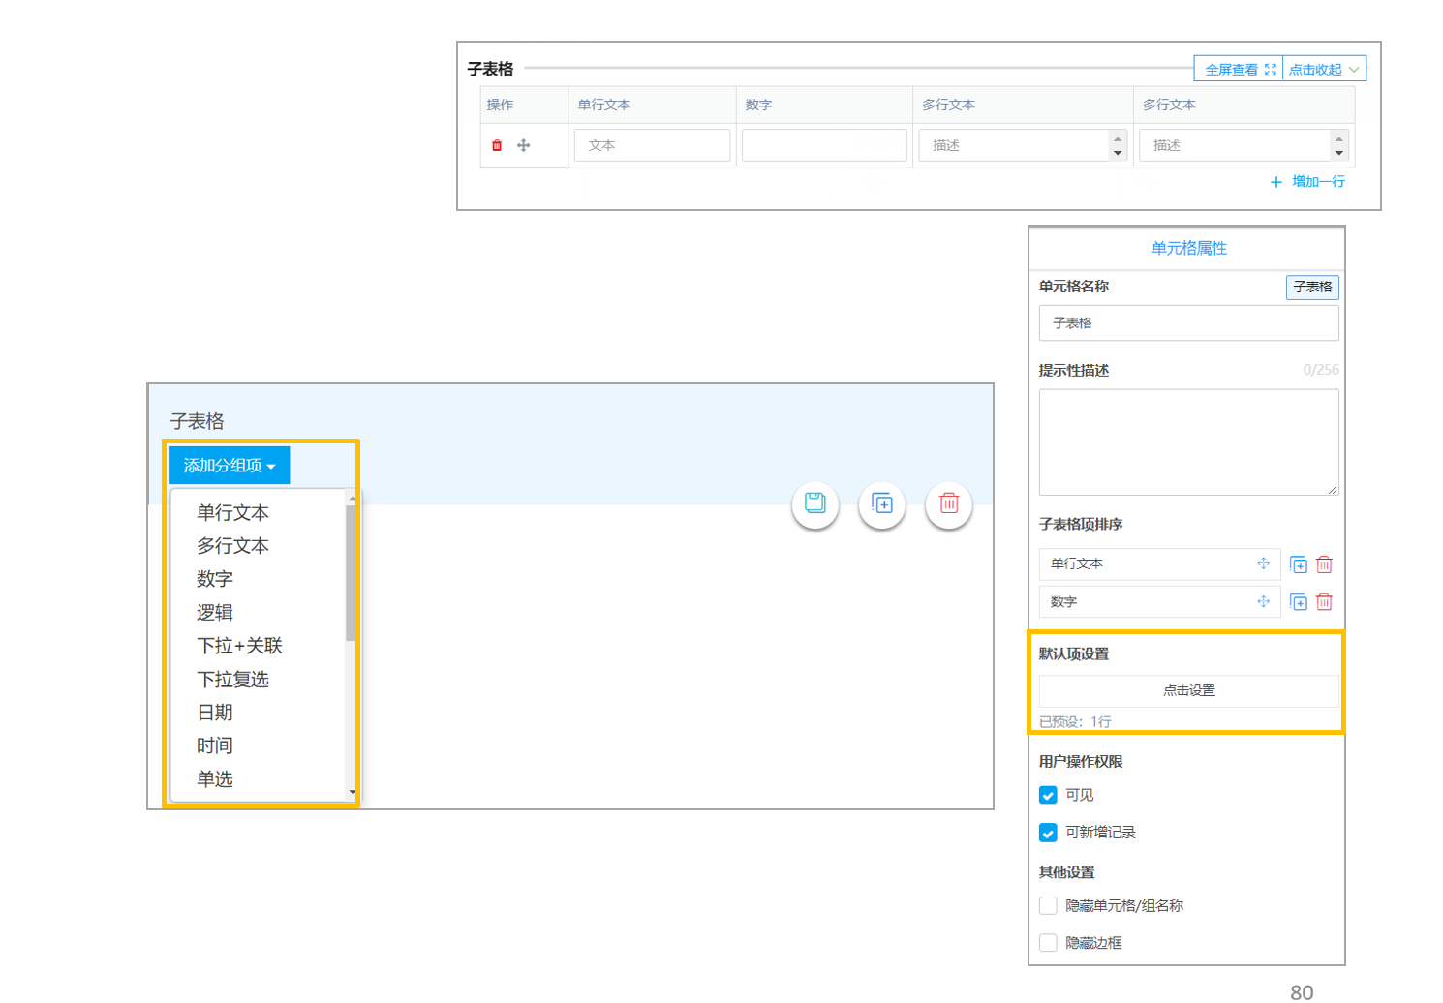Collapse the subtable with 点击收起

(1324, 69)
